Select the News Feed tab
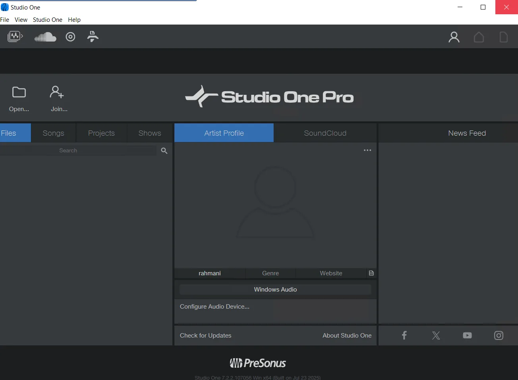Screen dimensions: 518x380 tap(467, 133)
